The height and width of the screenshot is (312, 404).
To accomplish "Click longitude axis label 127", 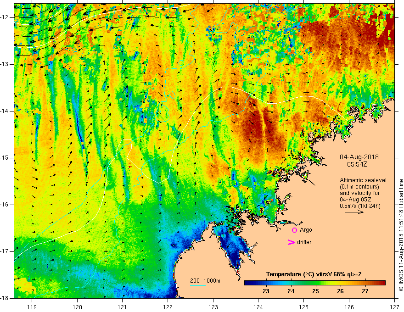I will pos(394,307).
